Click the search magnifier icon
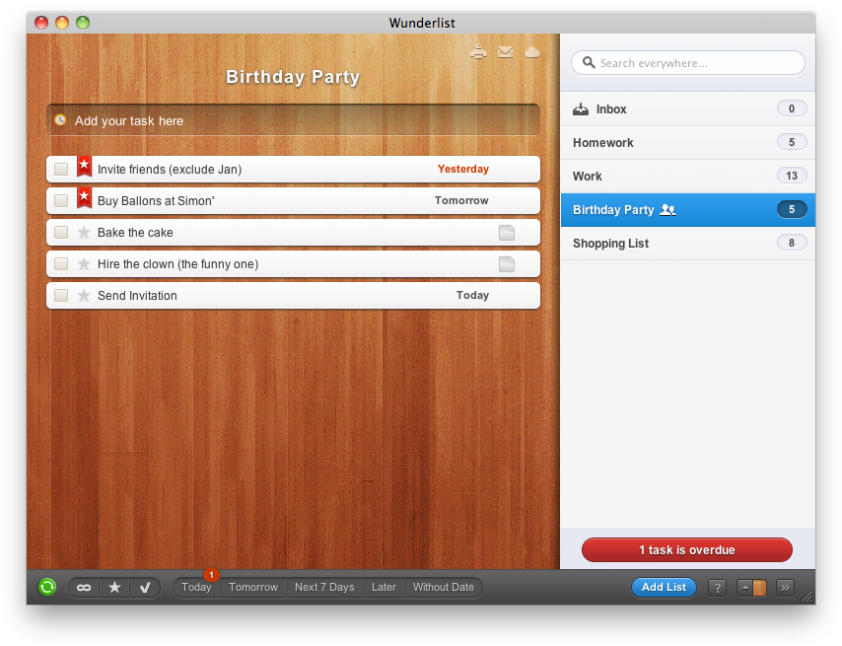Viewport: 842px width, 646px height. (x=589, y=63)
